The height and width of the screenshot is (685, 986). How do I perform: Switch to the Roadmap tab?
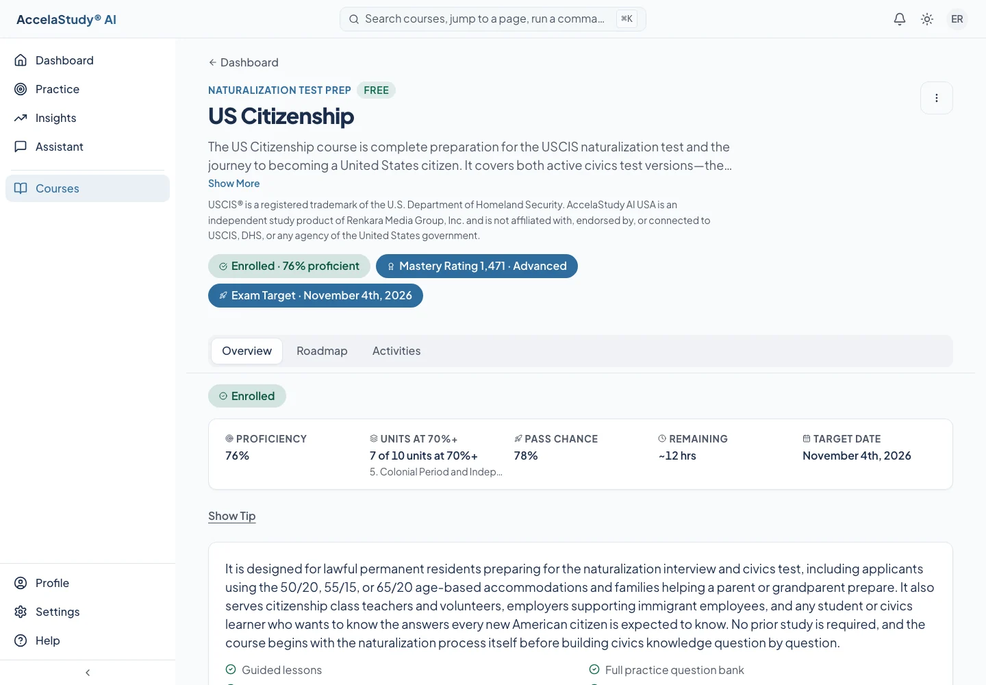(x=322, y=351)
